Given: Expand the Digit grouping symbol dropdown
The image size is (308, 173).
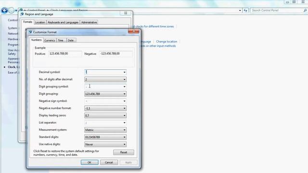Looking at the screenshot, I should coord(124,86).
